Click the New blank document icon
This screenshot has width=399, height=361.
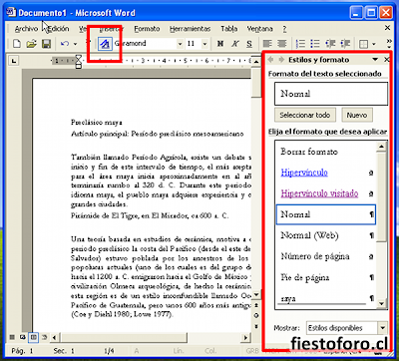pos(17,44)
